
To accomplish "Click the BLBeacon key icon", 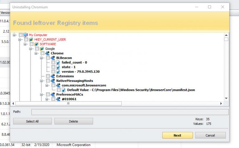I will (53, 58).
